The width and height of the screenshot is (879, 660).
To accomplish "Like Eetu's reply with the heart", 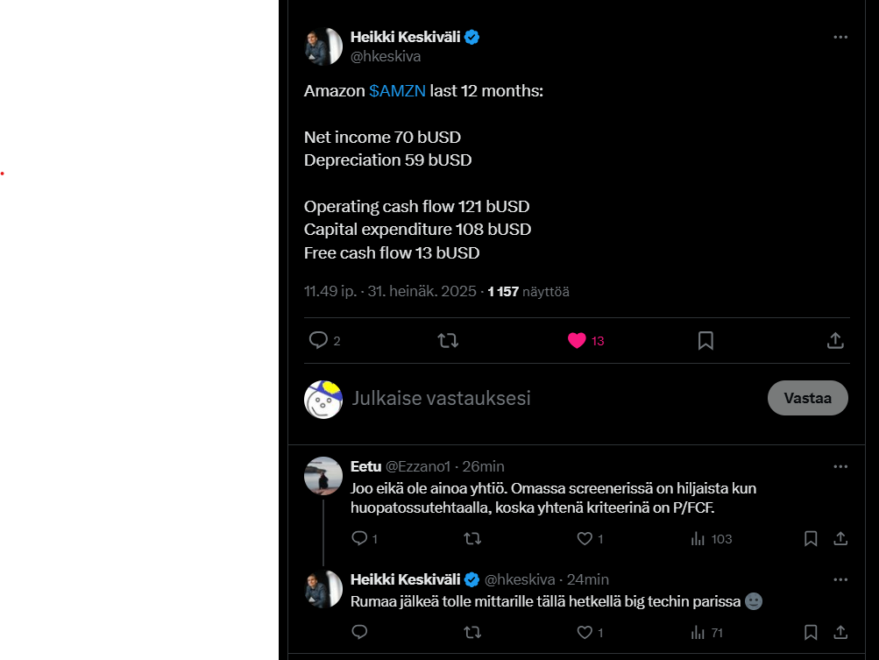I will click(x=585, y=539).
